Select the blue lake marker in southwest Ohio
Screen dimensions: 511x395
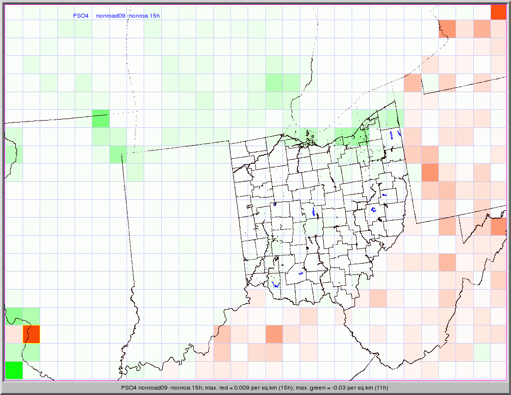[x=275, y=284]
